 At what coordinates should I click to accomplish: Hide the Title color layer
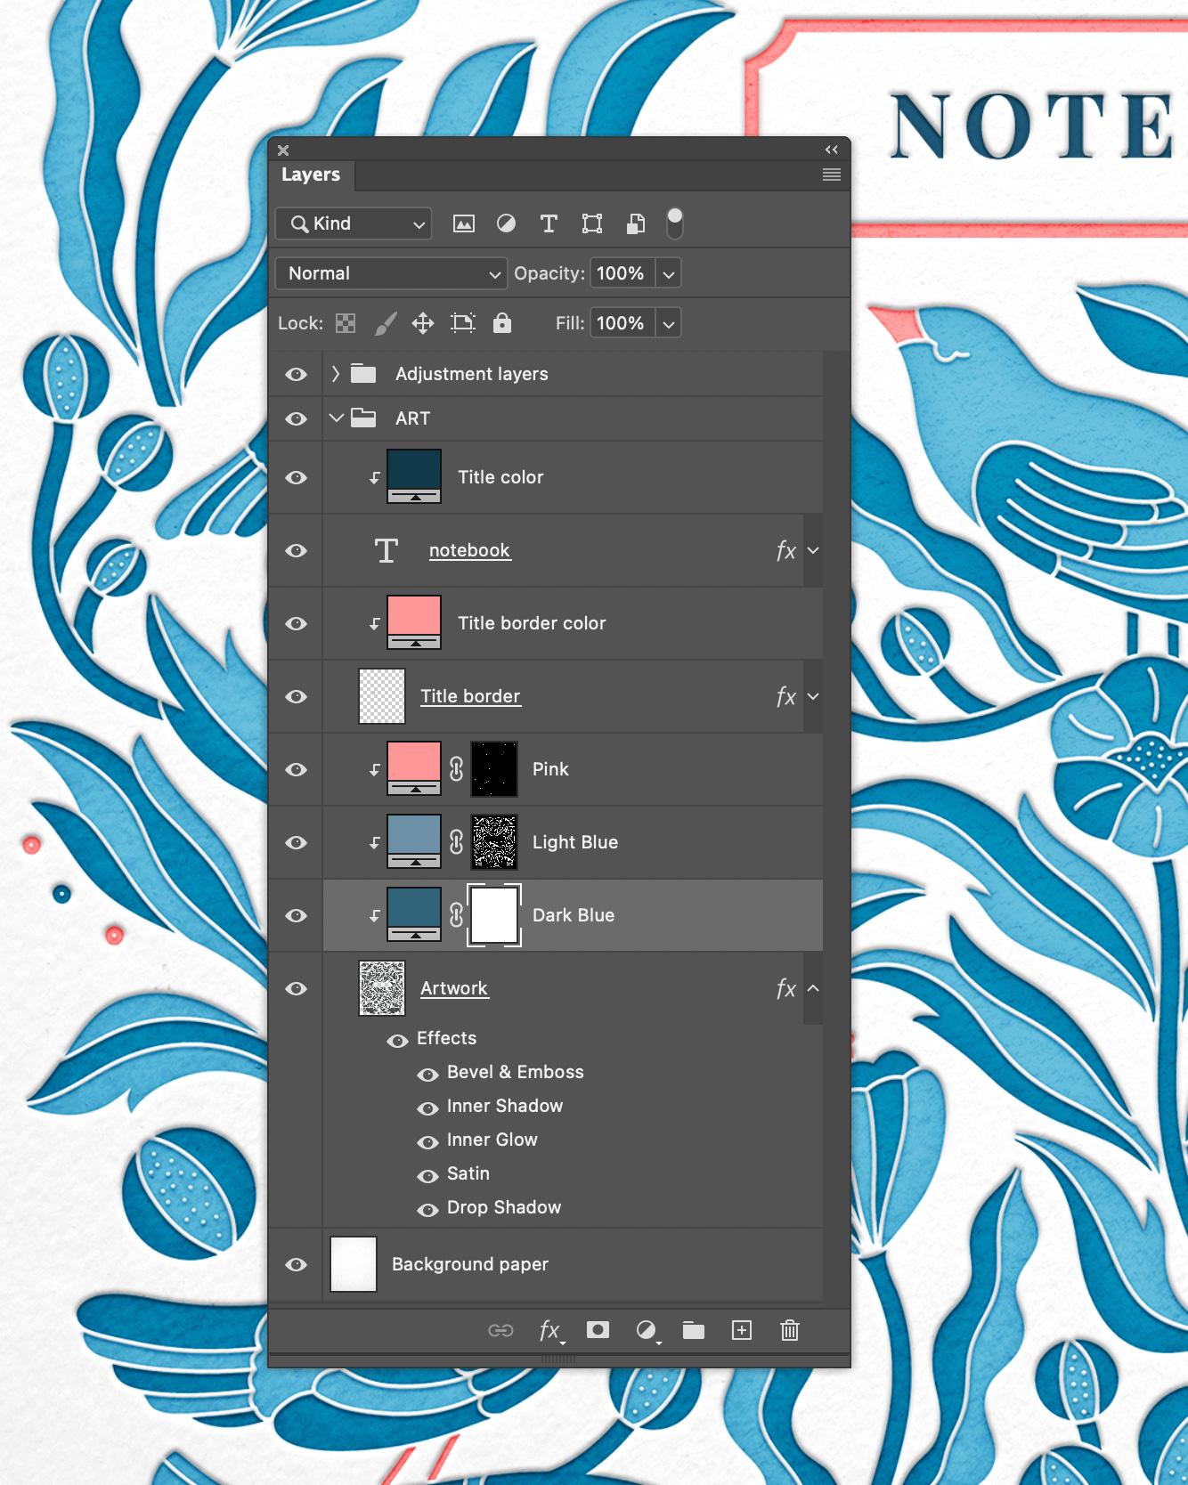click(x=297, y=478)
